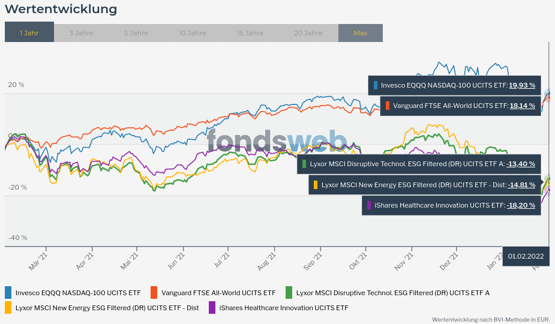Click the 18,14 % Vanguard tooltip value
This screenshot has height=324, width=555.
click(x=522, y=106)
